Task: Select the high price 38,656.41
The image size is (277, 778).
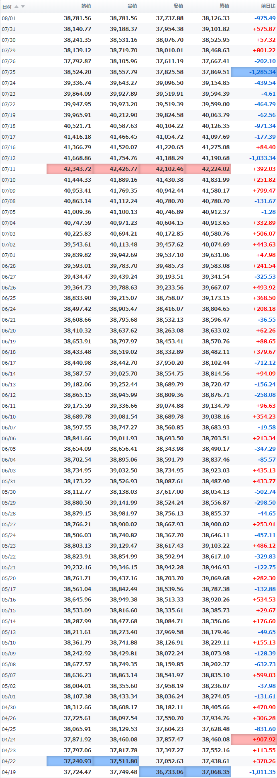Action: 124,449
